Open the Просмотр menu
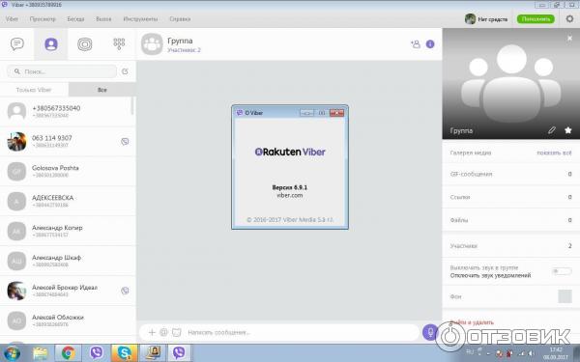Viewport: 580px width, 362px height. click(43, 19)
